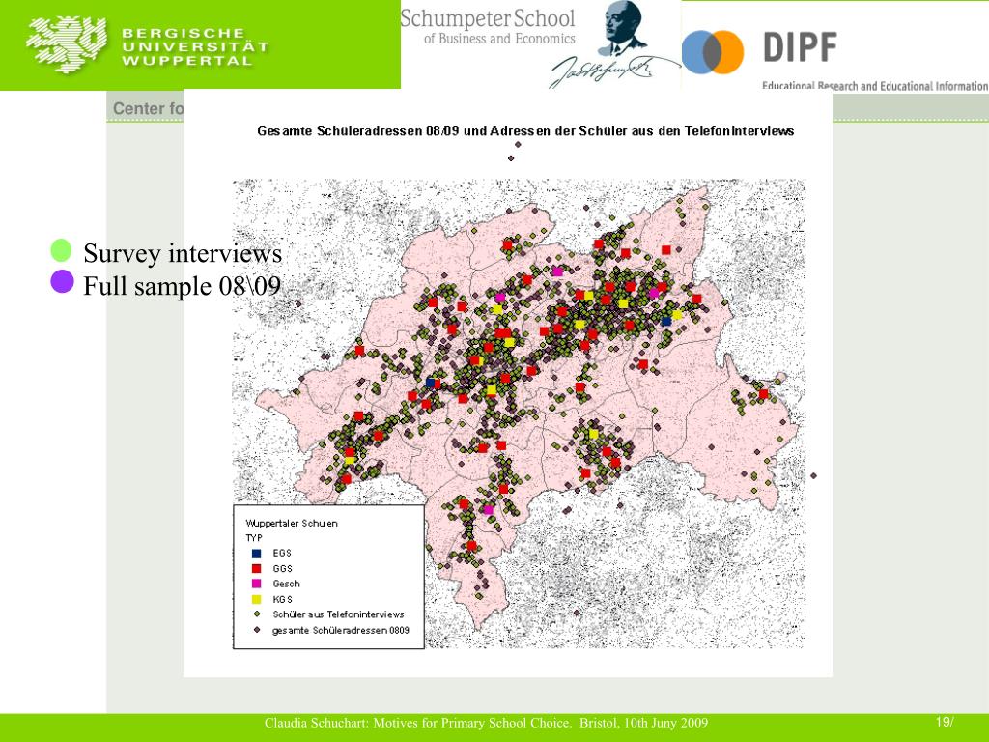Select the 'Full sample 08\09' text

(183, 286)
